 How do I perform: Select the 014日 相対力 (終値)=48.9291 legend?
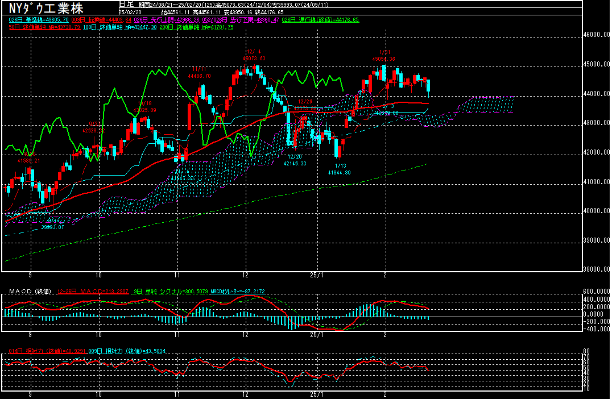click(x=47, y=351)
